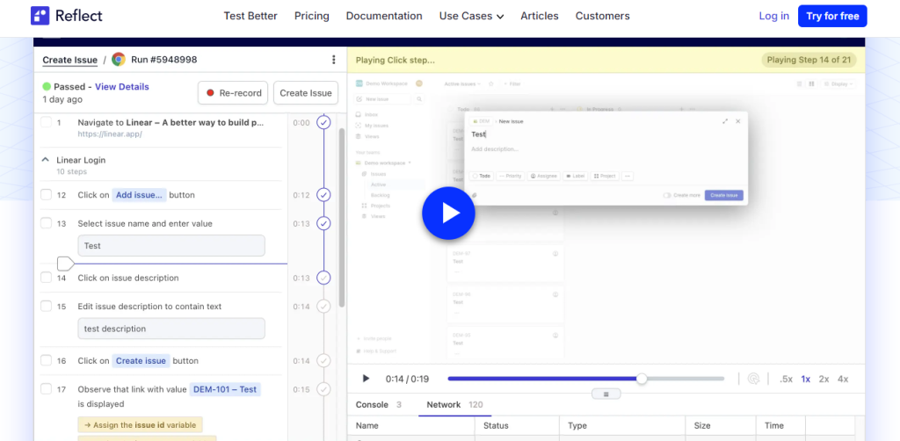The height and width of the screenshot is (441, 900).
Task: Toggle the click-cursor highlight icon in player bar
Action: pos(754,379)
